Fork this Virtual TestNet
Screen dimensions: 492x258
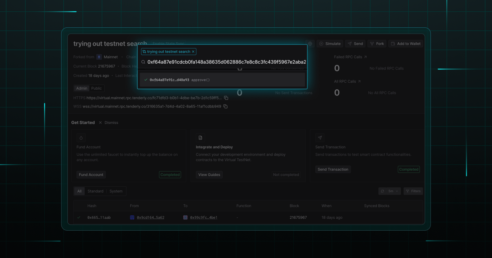pyautogui.click(x=377, y=44)
